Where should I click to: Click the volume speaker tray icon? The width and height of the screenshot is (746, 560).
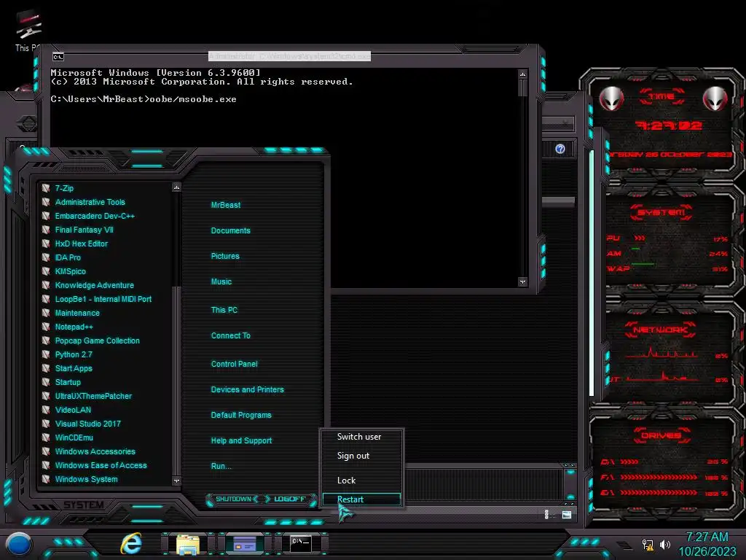pos(665,544)
